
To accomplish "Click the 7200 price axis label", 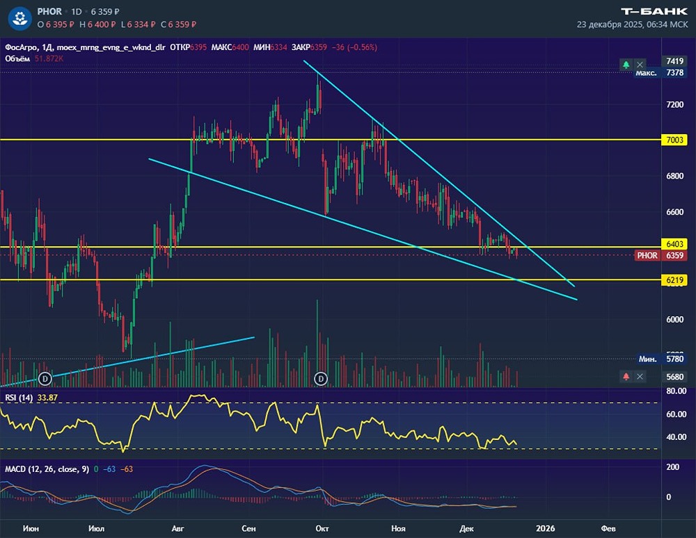I will pos(674,104).
